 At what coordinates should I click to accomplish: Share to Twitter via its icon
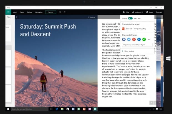129,39
